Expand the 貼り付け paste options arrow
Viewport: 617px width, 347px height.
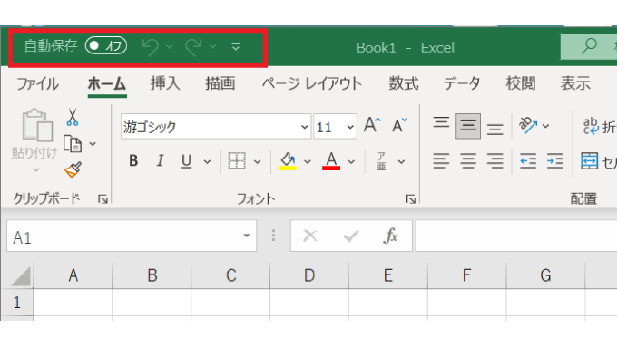point(35,169)
